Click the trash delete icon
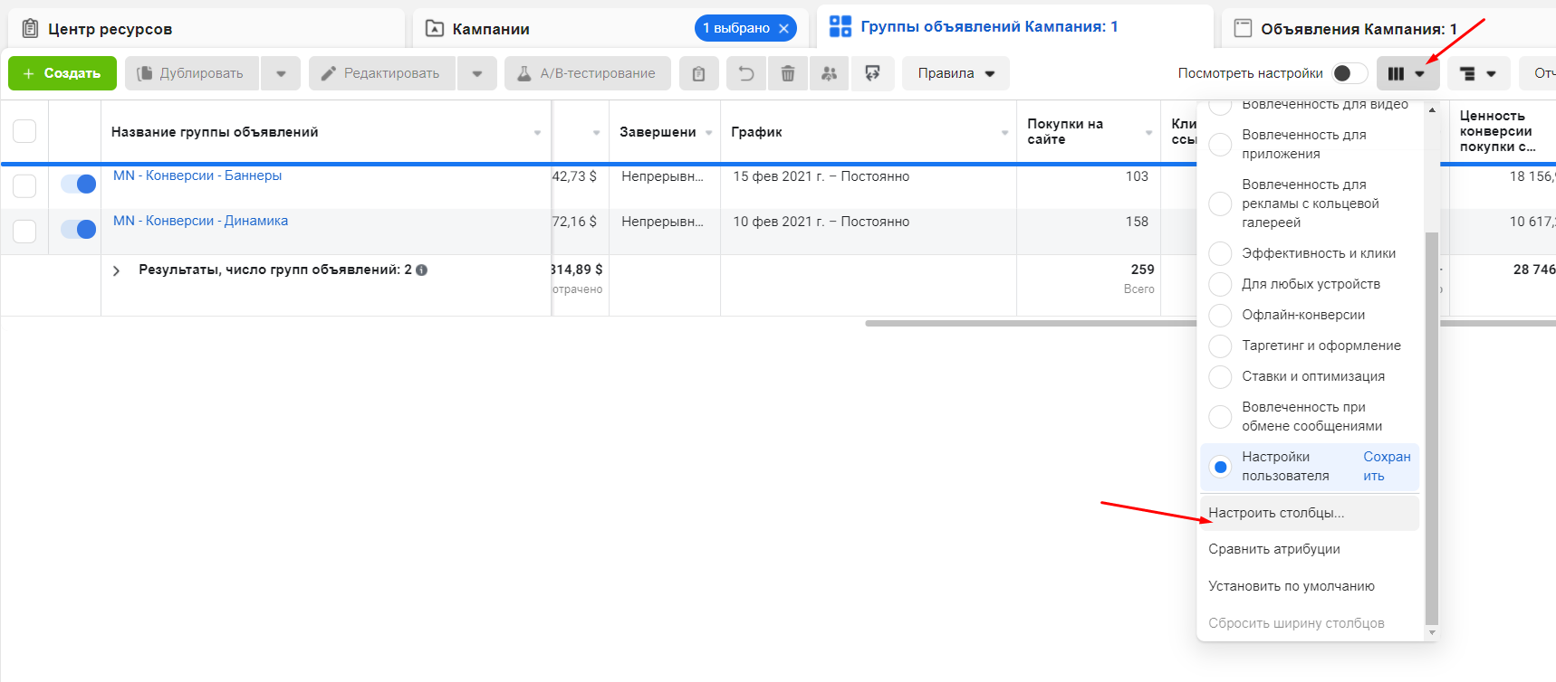The image size is (1556, 682). pos(788,73)
